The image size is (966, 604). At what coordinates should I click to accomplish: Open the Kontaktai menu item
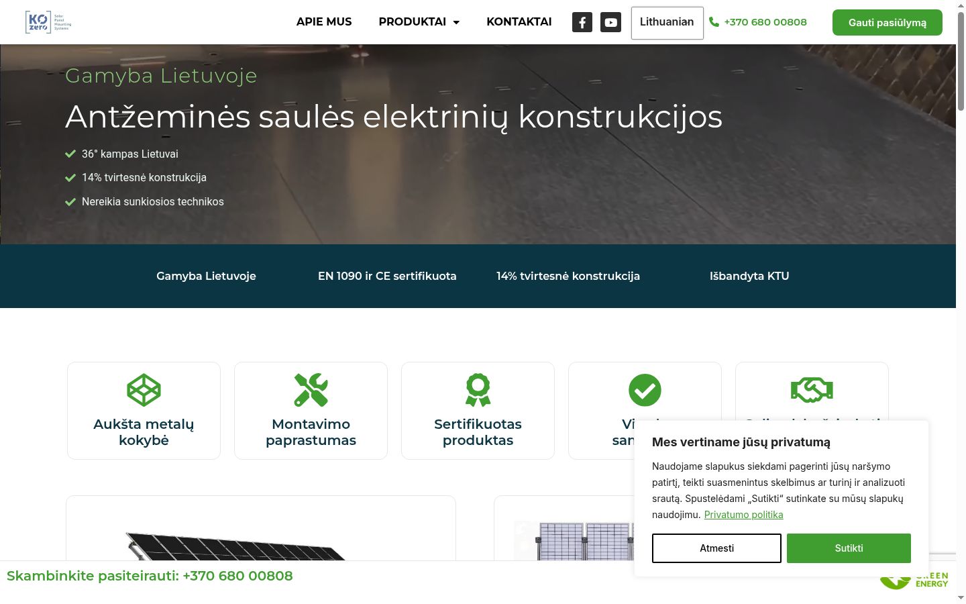pos(519,22)
